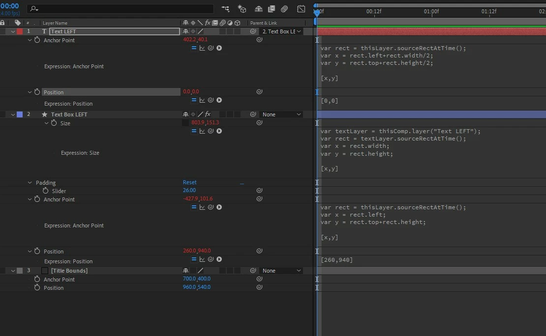Image resolution: width=546 pixels, height=336 pixels.
Task: Click the stopwatch for Title Bounds Anchor Point
Action: point(37,280)
